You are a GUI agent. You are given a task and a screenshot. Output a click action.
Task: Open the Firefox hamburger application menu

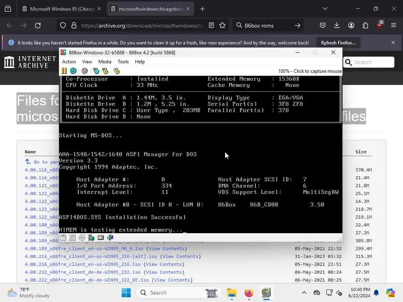click(394, 26)
